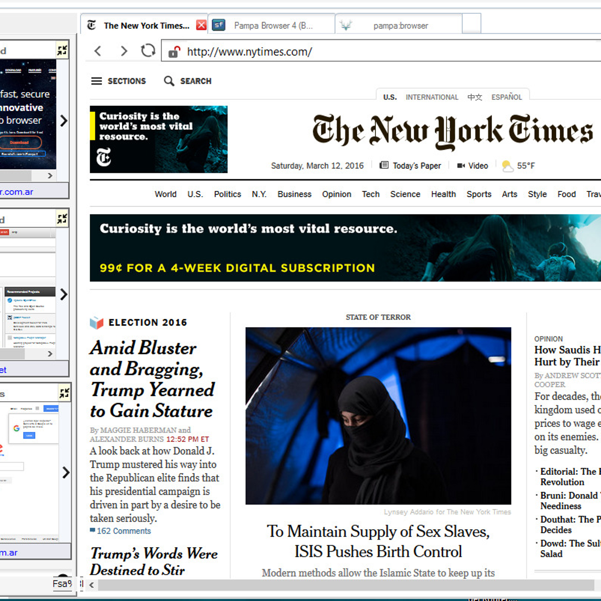This screenshot has width=601, height=601.
Task: Open the Editorial opinion bullet link
Action: coord(570,477)
